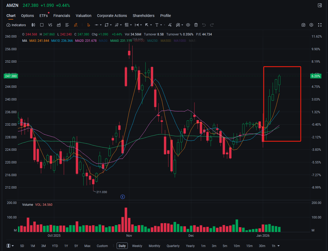Change the candlestick chart type icon
This screenshot has height=251, width=328.
[x=33, y=25]
